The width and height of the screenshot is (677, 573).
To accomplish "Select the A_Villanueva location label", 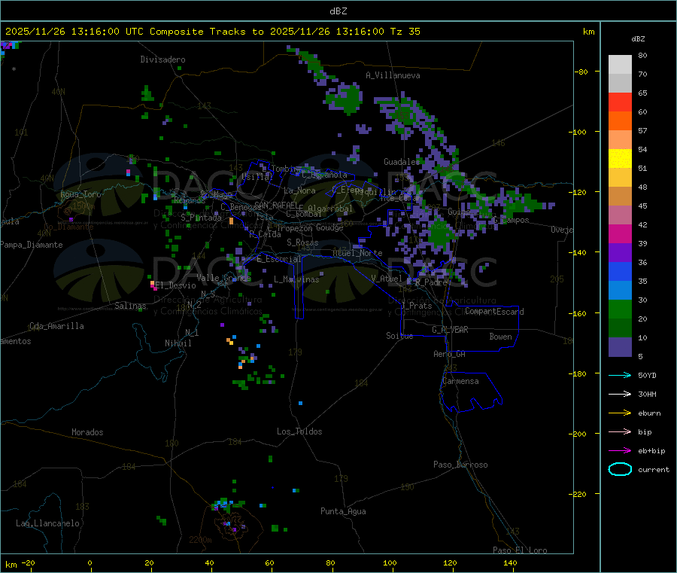I will point(393,75).
